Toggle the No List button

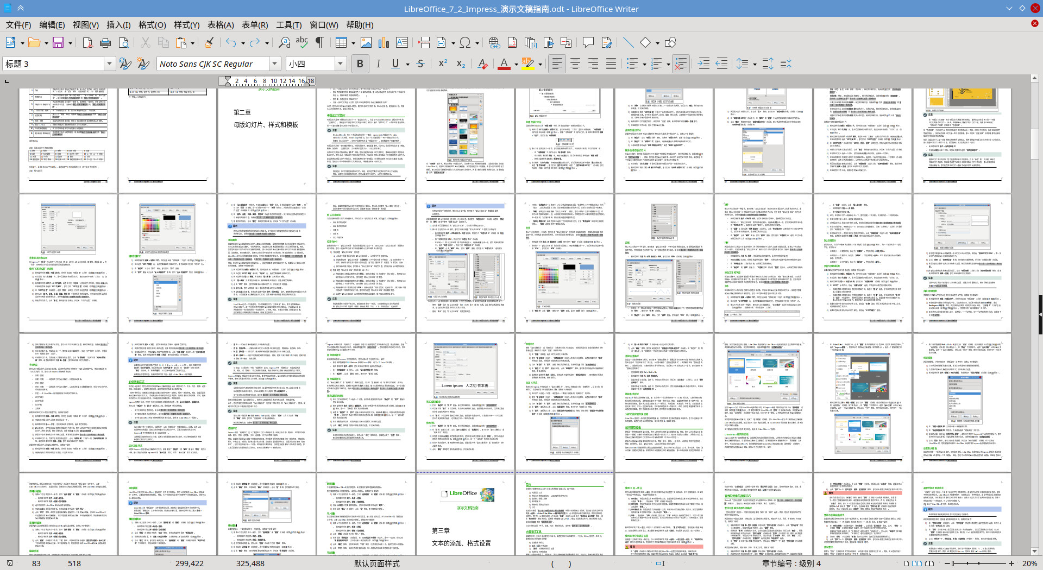(x=681, y=64)
